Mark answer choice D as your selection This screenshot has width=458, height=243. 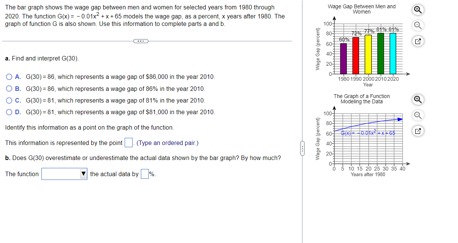click(x=9, y=112)
